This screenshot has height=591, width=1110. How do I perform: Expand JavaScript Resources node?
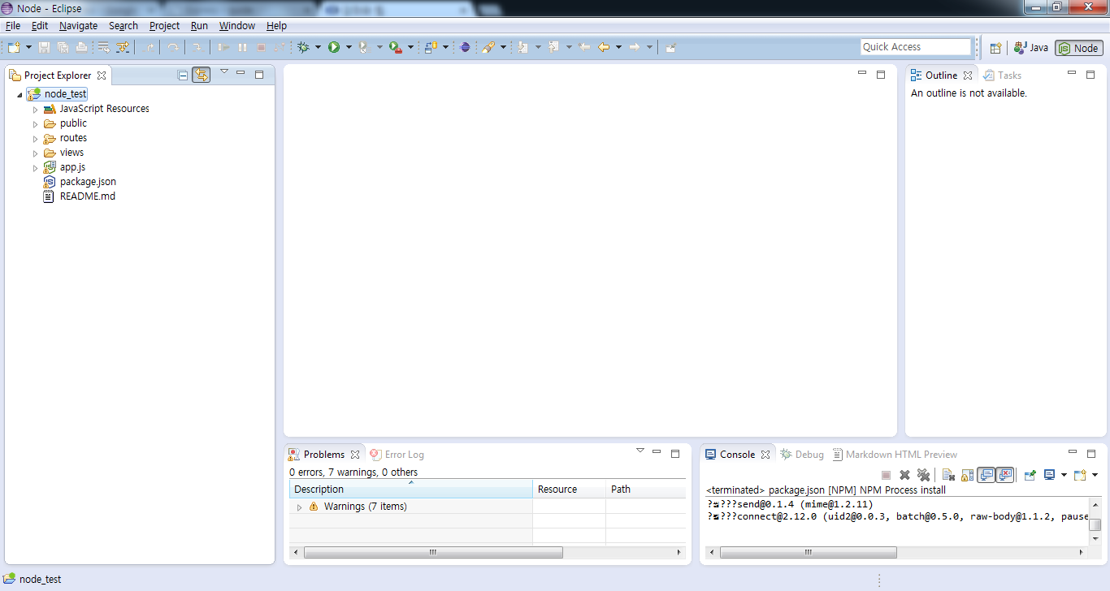tap(35, 109)
